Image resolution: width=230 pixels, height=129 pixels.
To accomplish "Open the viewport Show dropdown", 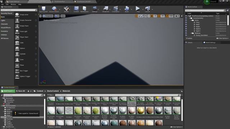I will [x=63, y=16].
